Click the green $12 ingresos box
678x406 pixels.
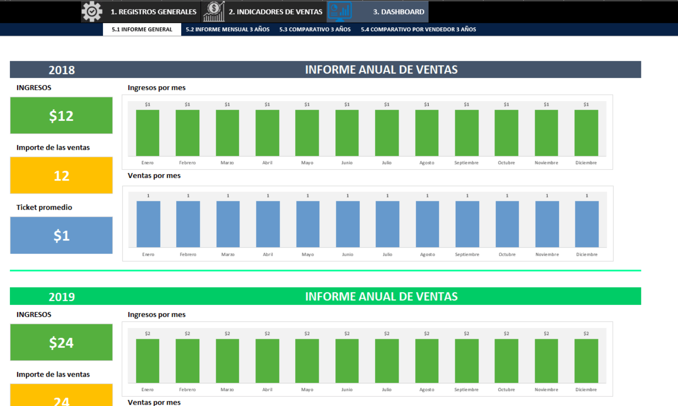click(x=61, y=115)
